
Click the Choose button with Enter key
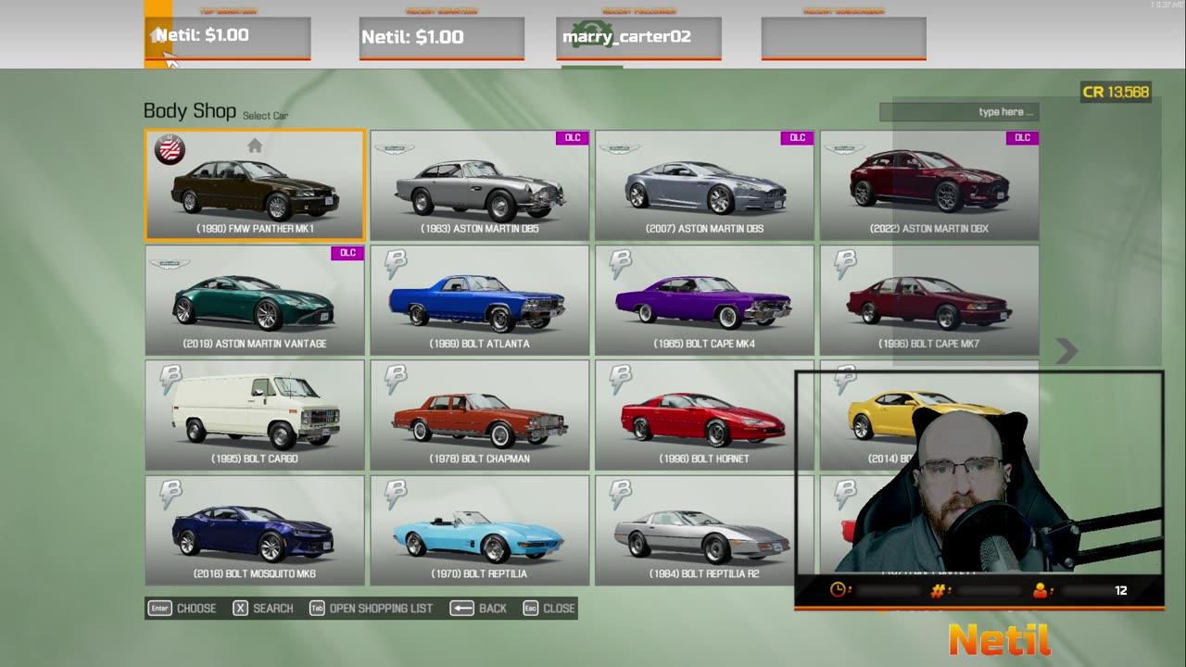pos(183,609)
